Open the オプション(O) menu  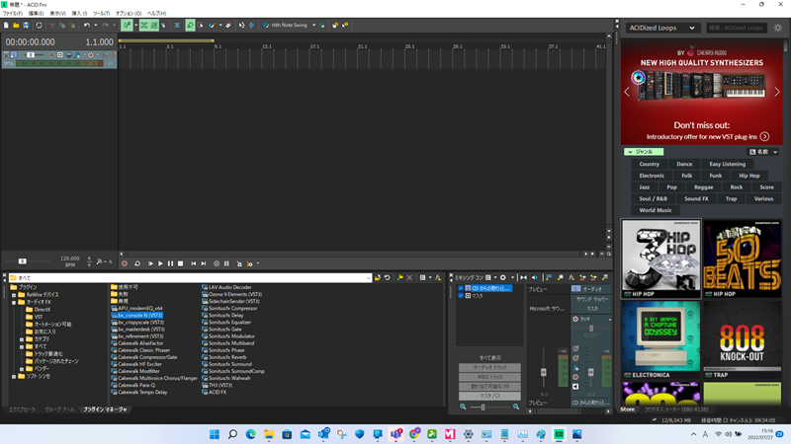point(129,13)
